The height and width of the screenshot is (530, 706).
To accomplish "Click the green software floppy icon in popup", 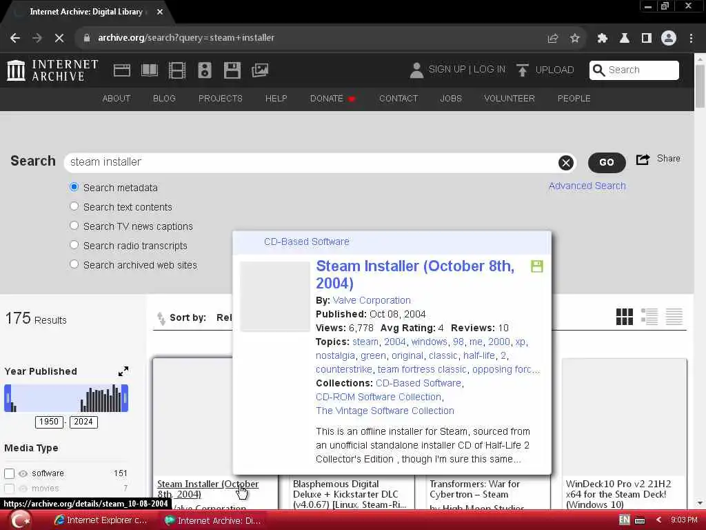I will pos(536,266).
